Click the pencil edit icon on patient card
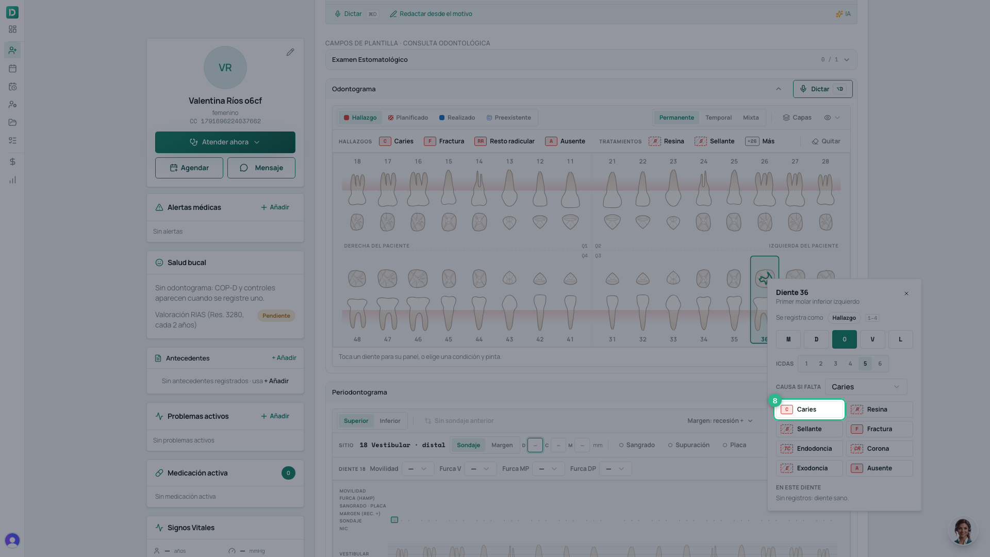The image size is (990, 557). pos(290,52)
